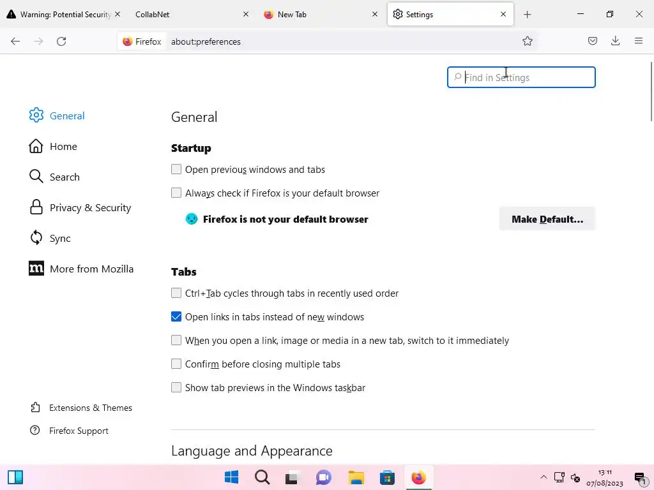Open the Home settings category

click(53, 146)
